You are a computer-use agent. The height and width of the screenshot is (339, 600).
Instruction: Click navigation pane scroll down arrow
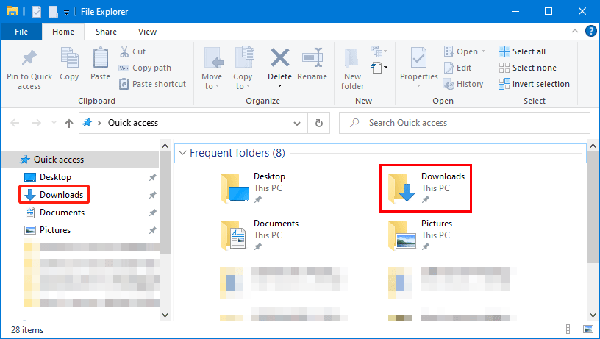click(165, 315)
